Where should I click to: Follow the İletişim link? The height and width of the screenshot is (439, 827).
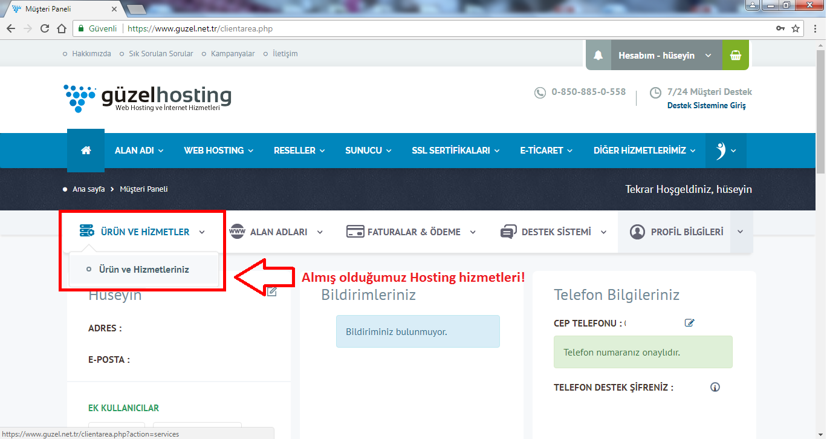(x=285, y=54)
